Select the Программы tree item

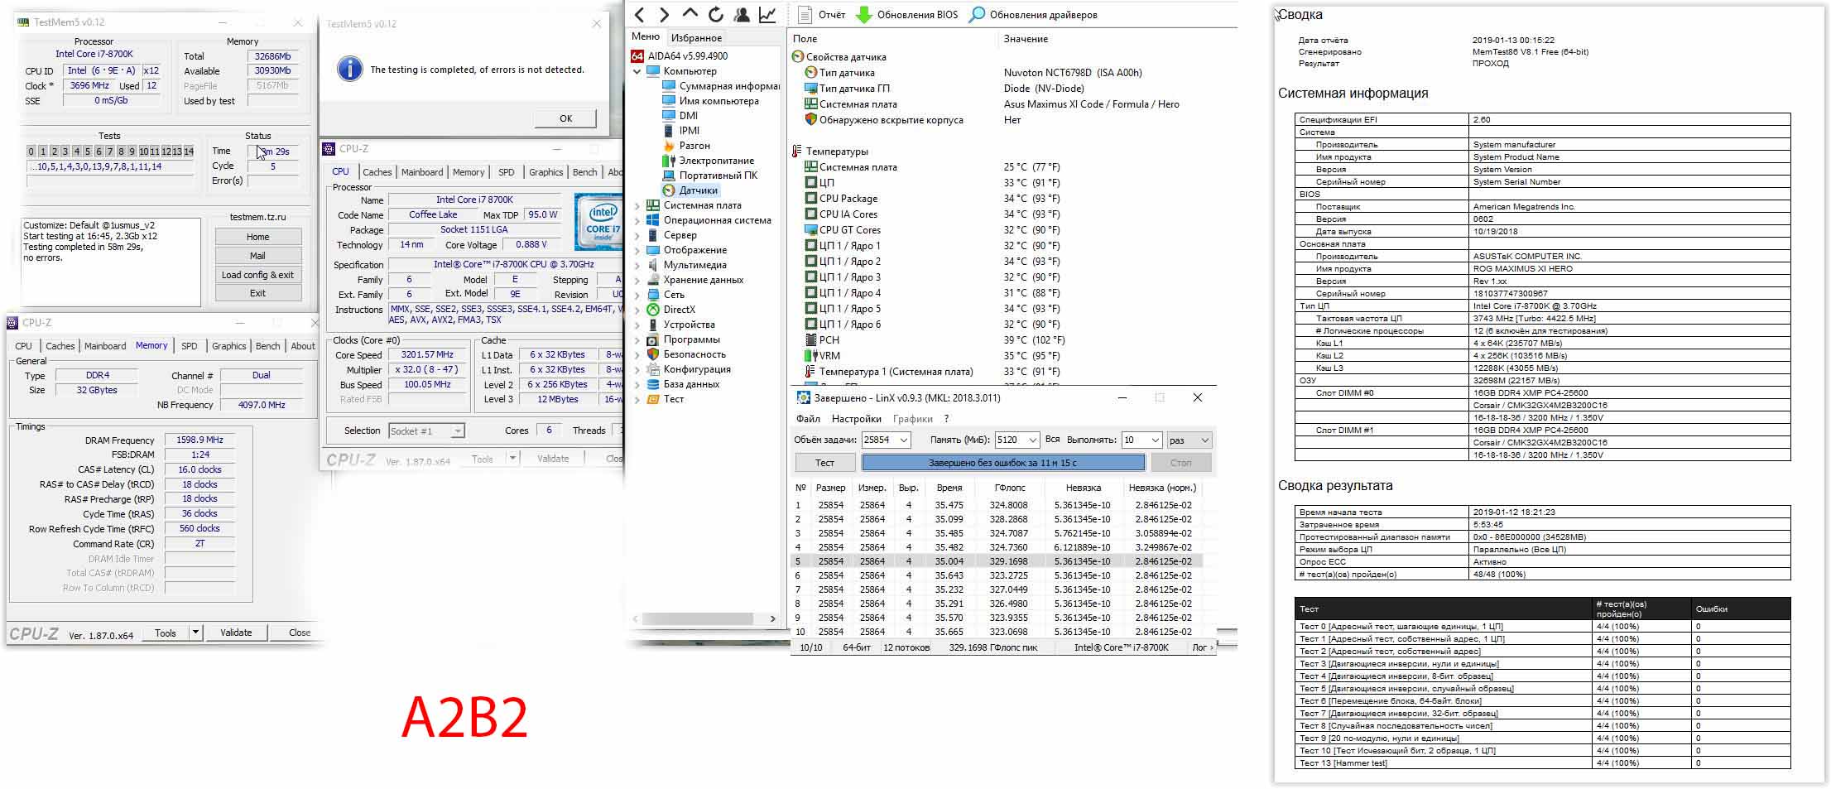[683, 339]
